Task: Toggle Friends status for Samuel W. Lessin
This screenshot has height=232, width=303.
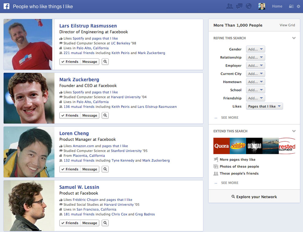Action: (70, 223)
